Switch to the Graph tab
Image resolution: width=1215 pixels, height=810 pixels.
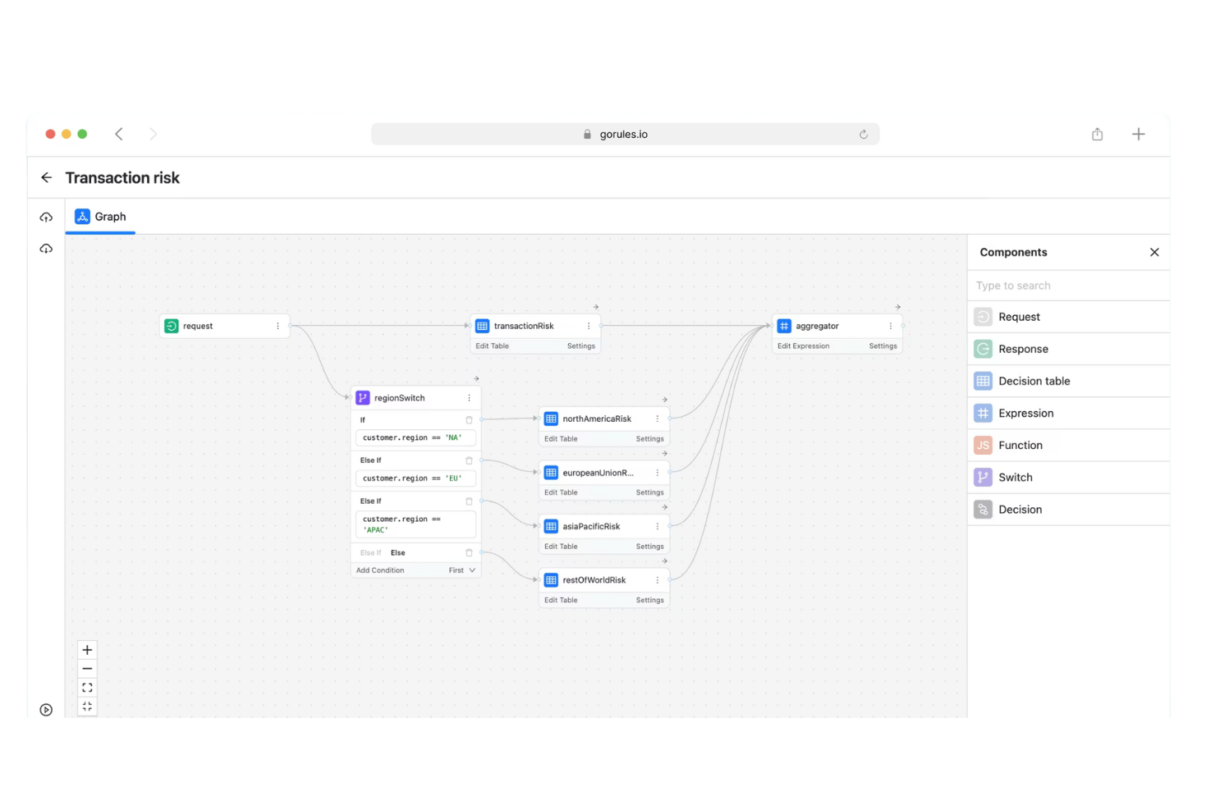[100, 216]
